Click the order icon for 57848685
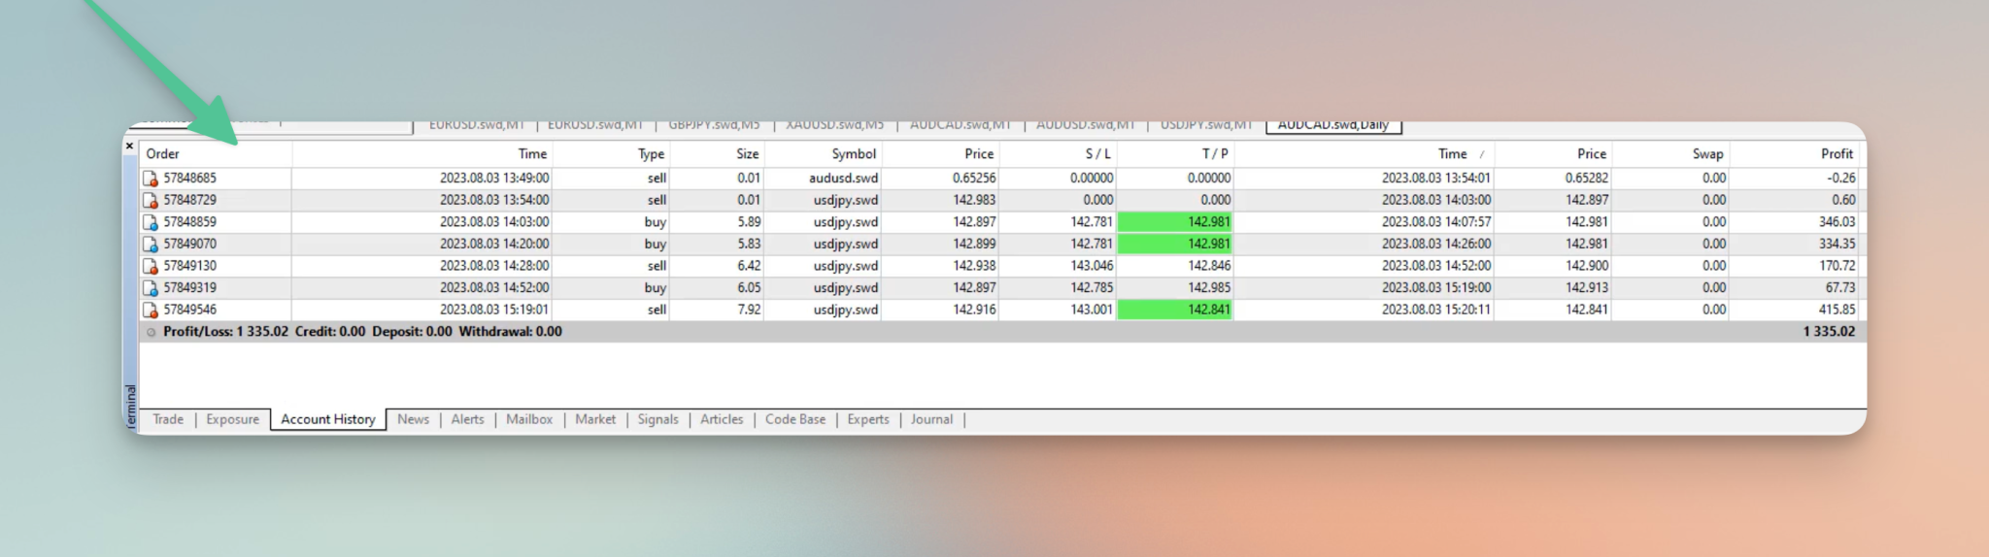 pos(151,179)
